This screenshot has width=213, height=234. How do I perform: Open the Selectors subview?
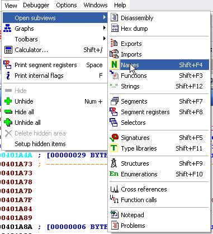click(x=159, y=123)
